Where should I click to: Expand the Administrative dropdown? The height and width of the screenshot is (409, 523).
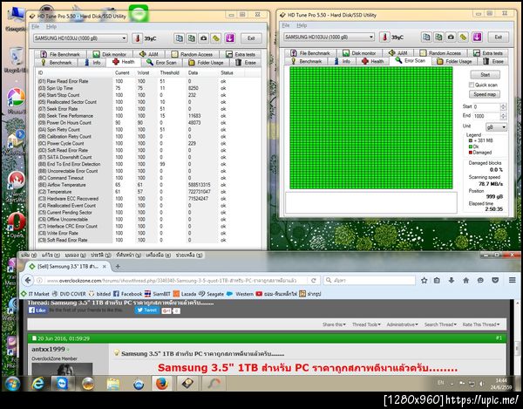[x=402, y=324]
